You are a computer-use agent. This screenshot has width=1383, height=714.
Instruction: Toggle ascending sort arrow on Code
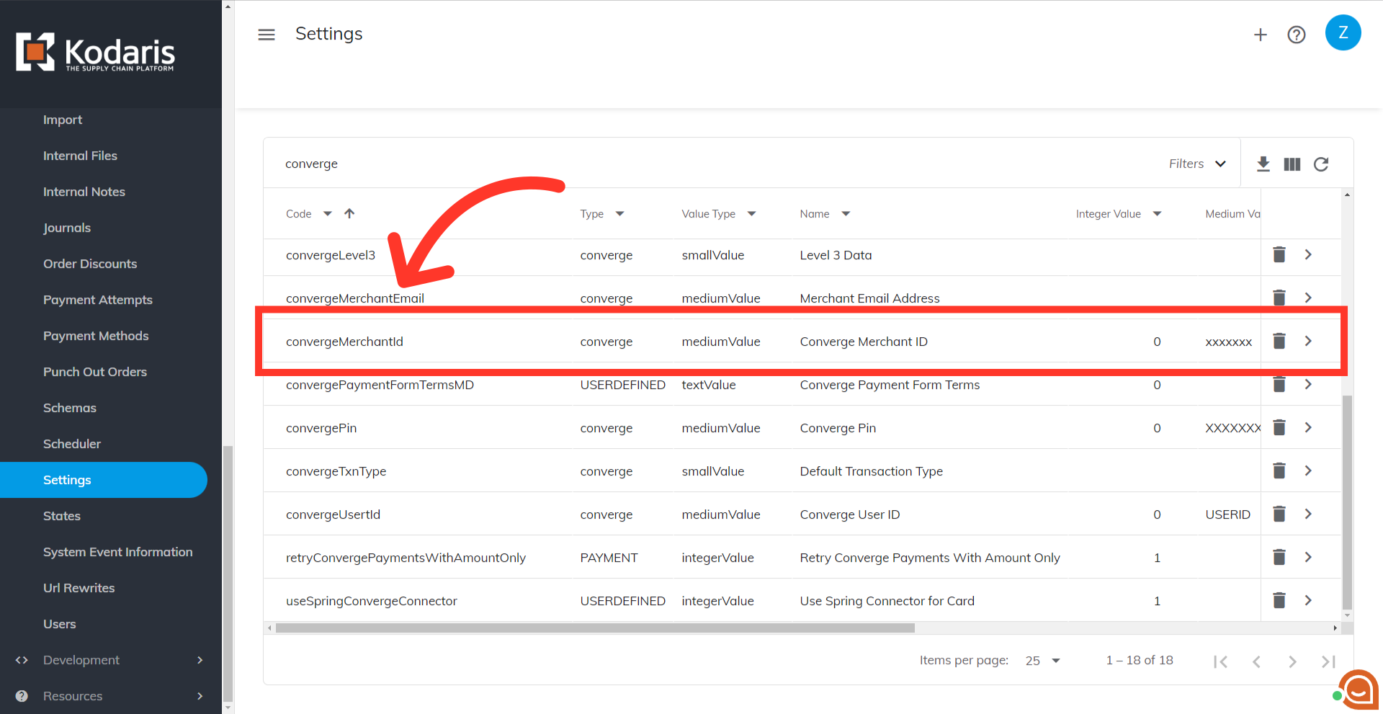[349, 213]
